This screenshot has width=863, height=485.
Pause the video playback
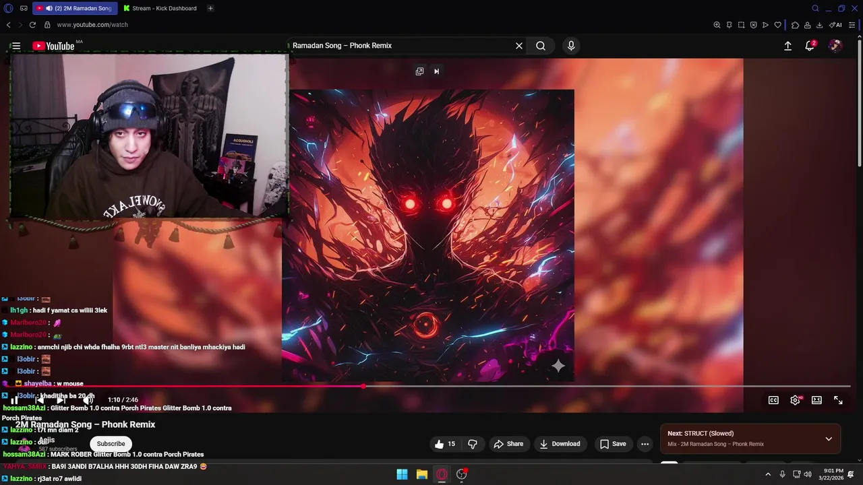point(14,400)
